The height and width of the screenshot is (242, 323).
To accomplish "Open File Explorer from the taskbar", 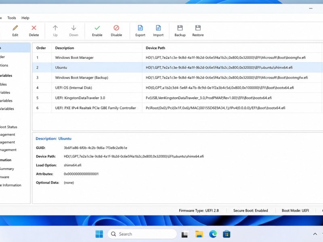I will pyautogui.click(x=199, y=234).
